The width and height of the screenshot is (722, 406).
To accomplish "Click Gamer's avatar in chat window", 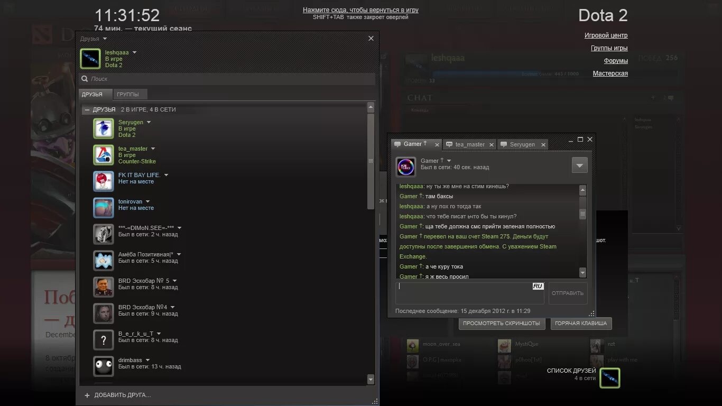I will 406,167.
